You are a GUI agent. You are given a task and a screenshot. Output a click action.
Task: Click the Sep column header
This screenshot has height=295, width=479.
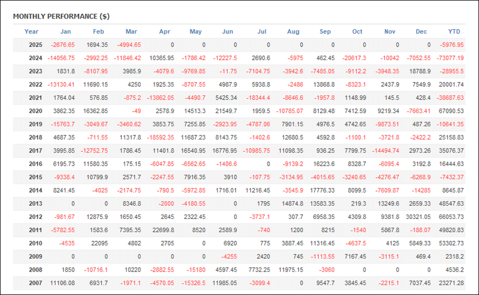(325, 31)
